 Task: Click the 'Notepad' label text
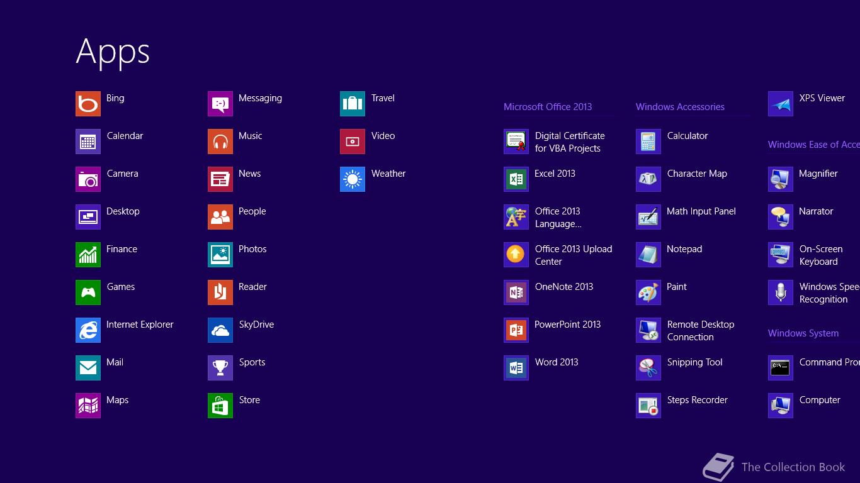coord(684,249)
